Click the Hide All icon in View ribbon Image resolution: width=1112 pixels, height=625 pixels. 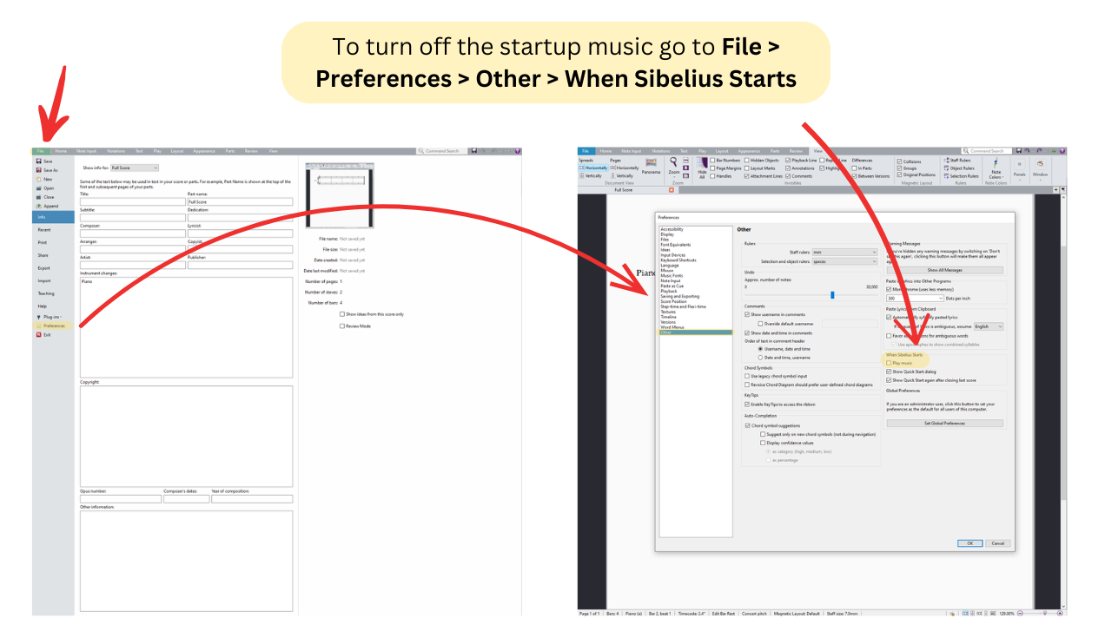702,163
